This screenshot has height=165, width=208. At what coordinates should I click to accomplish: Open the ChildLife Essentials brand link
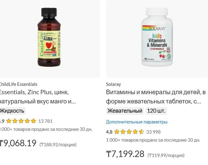tap(19, 84)
